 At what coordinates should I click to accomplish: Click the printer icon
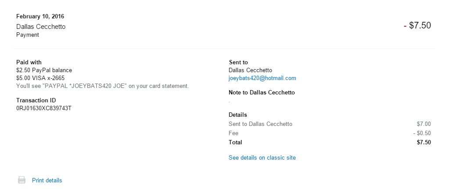[22, 180]
